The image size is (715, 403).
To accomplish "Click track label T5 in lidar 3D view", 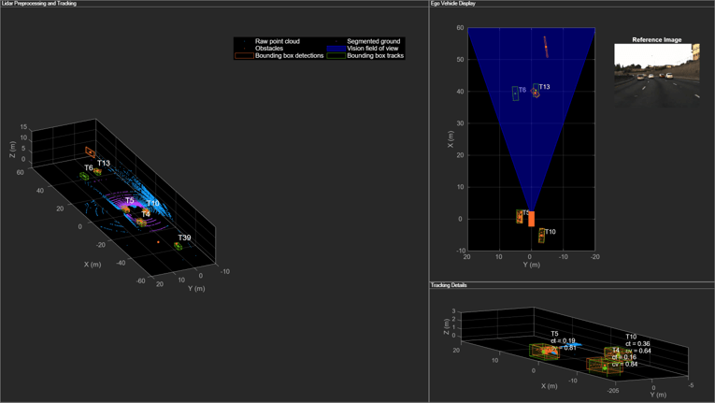I will (130, 200).
